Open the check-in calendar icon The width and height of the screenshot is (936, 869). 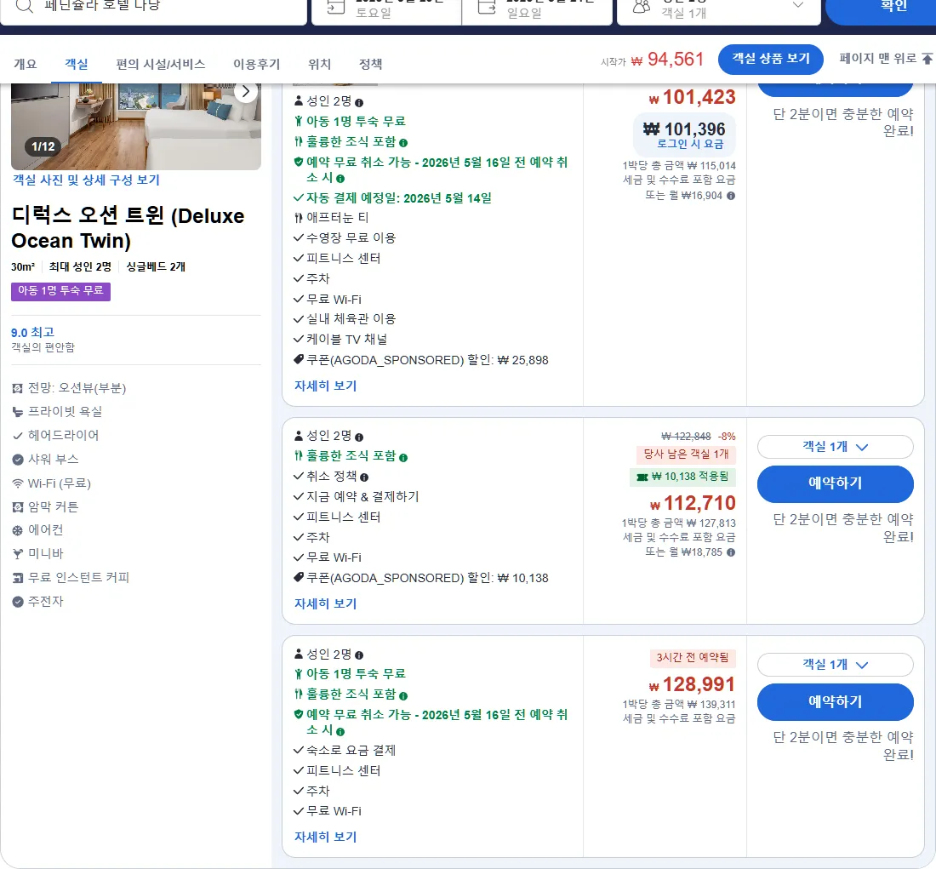coord(336,6)
